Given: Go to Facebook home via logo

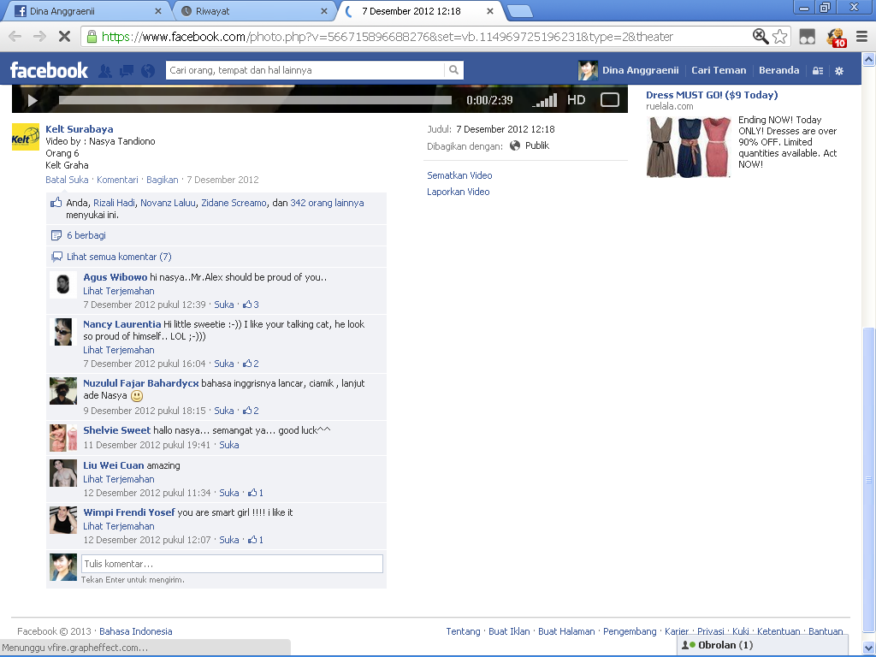Looking at the screenshot, I should point(49,70).
